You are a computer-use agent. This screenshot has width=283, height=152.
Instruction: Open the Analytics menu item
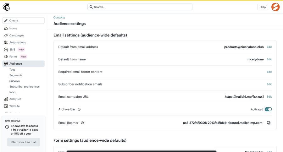(x=24, y=99)
